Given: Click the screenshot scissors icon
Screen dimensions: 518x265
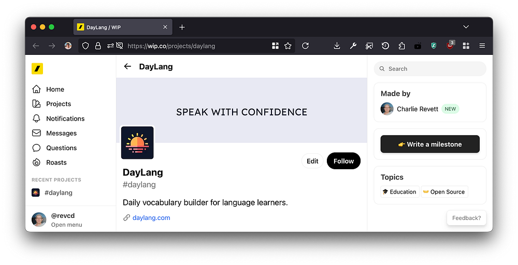Looking at the screenshot, I should click(369, 46).
